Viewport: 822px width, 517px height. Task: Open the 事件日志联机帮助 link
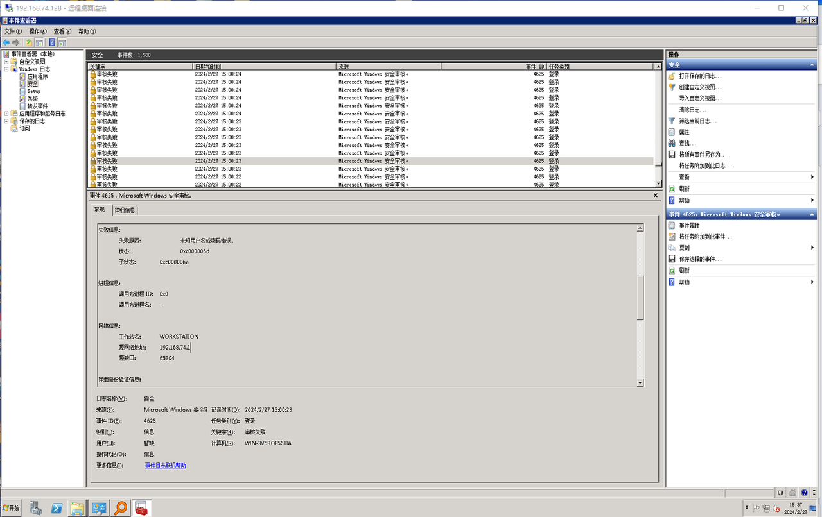click(x=165, y=465)
